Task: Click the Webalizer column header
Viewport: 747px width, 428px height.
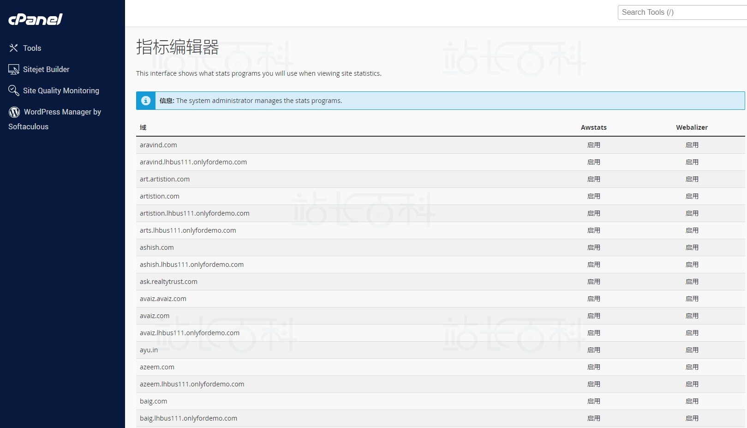Action: click(692, 127)
